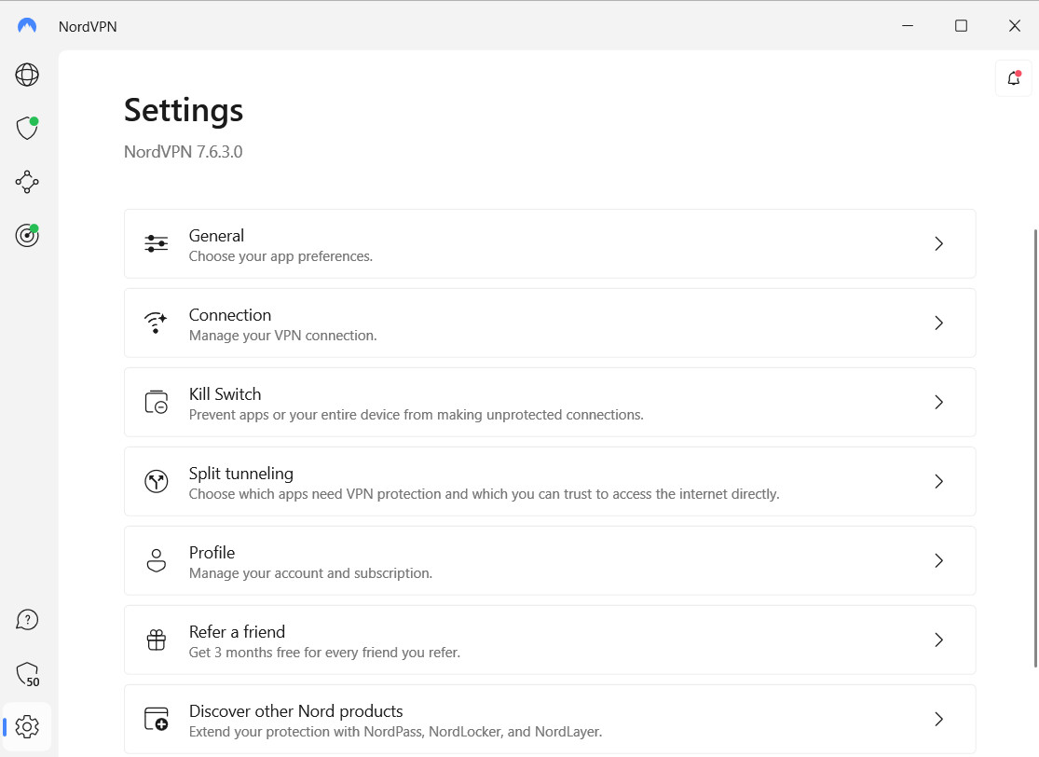Expand Split tunneling chevron
Image resolution: width=1039 pixels, height=757 pixels.
(x=939, y=481)
